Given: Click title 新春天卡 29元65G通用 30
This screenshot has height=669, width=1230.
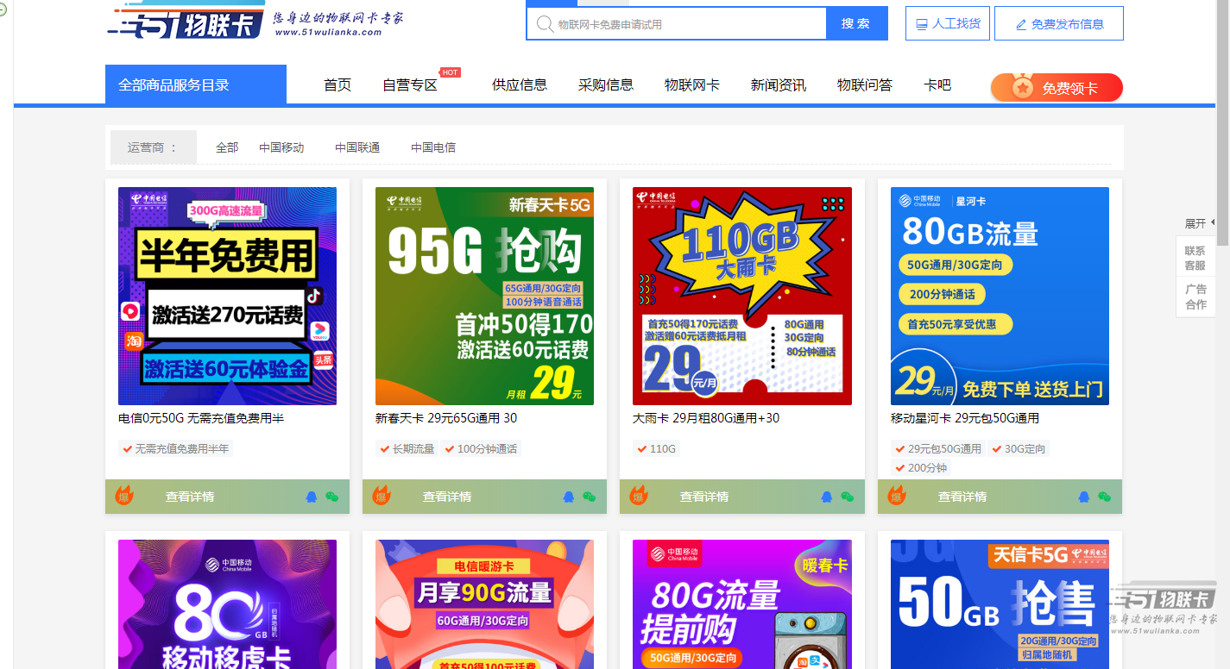Looking at the screenshot, I should pyautogui.click(x=446, y=418).
